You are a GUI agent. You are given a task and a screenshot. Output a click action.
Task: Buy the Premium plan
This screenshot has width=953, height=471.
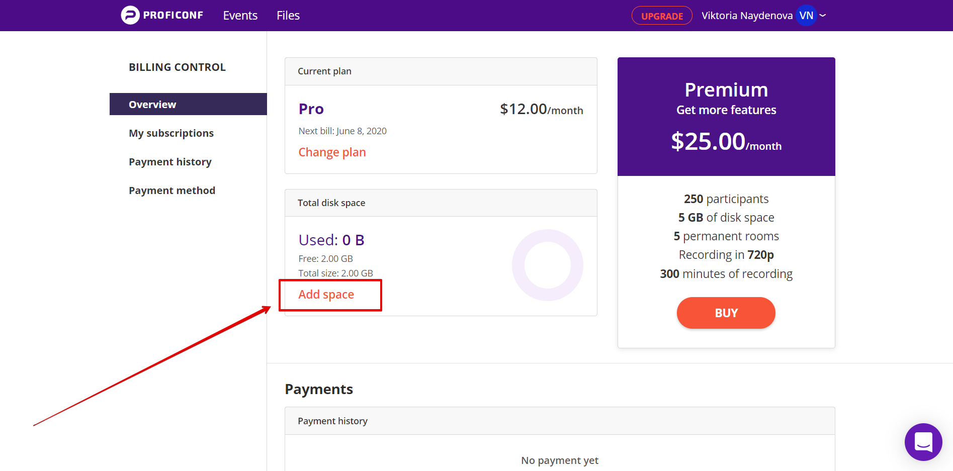(x=726, y=313)
